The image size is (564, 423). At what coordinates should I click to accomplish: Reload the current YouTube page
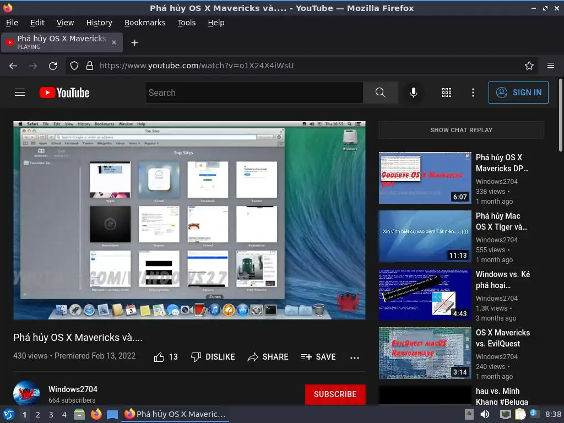coord(53,66)
